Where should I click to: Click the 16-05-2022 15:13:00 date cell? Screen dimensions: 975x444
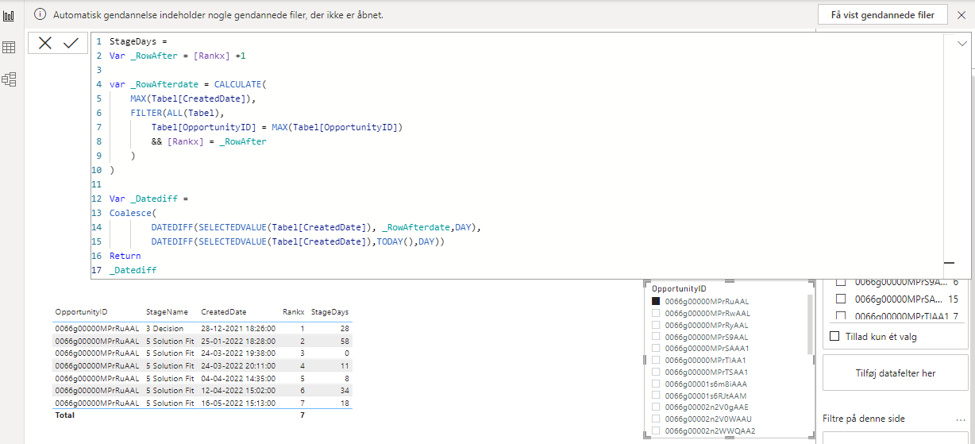[238, 403]
